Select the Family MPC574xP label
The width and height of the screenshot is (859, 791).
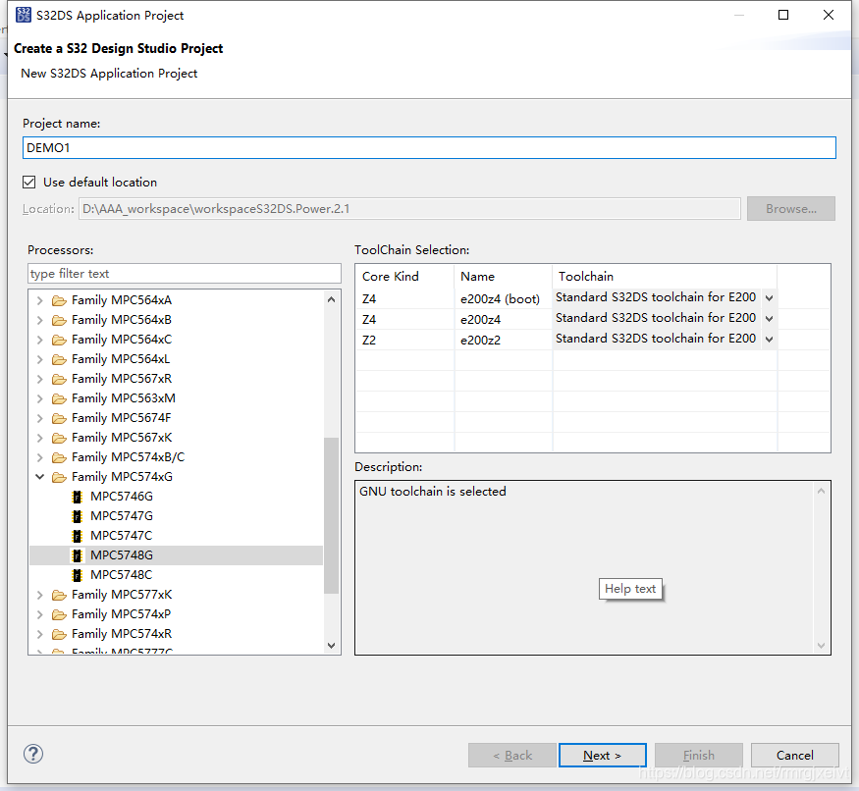[x=121, y=614]
